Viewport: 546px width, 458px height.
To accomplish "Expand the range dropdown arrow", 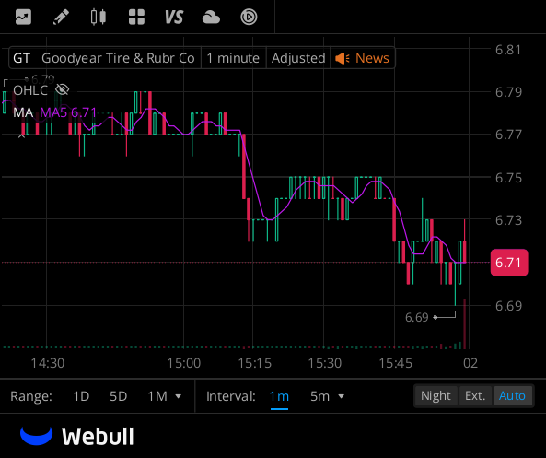I will (x=179, y=396).
